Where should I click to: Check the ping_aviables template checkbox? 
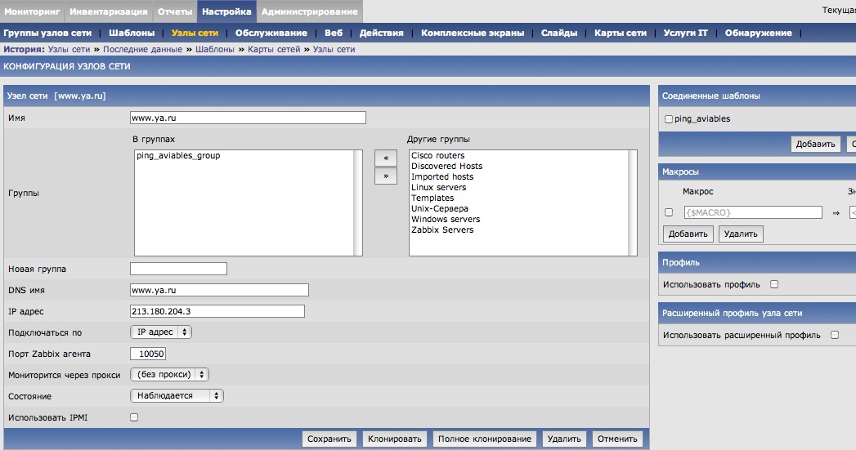click(x=669, y=119)
